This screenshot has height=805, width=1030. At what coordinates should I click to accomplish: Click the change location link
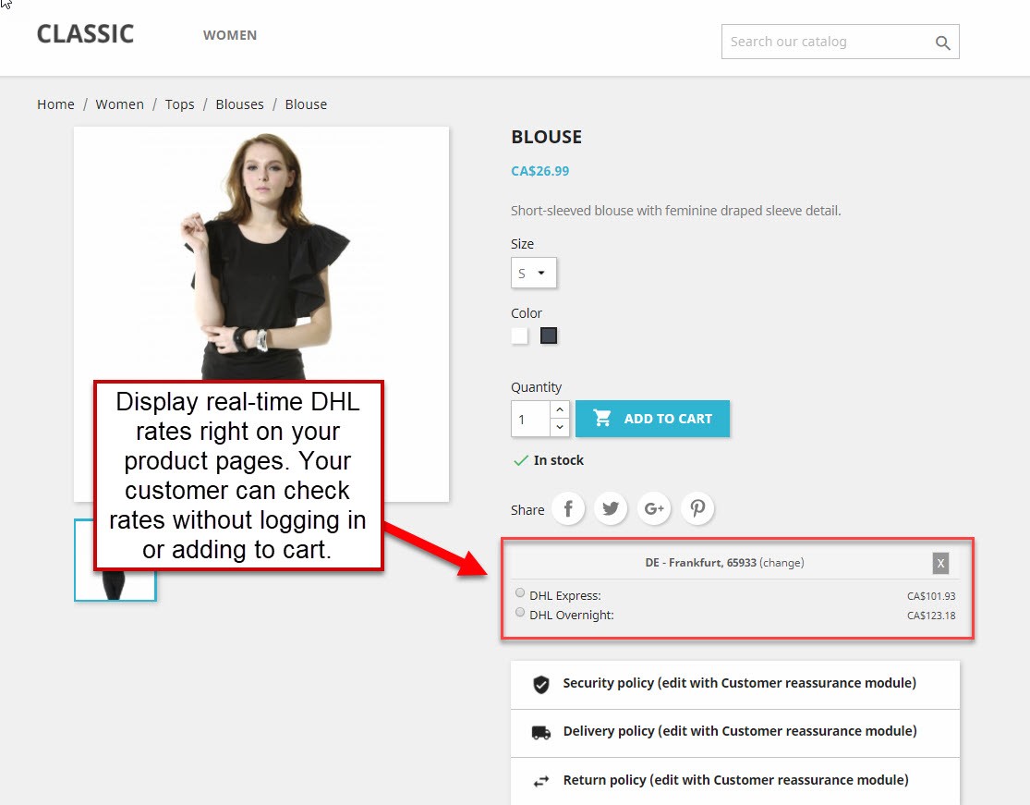(x=782, y=563)
